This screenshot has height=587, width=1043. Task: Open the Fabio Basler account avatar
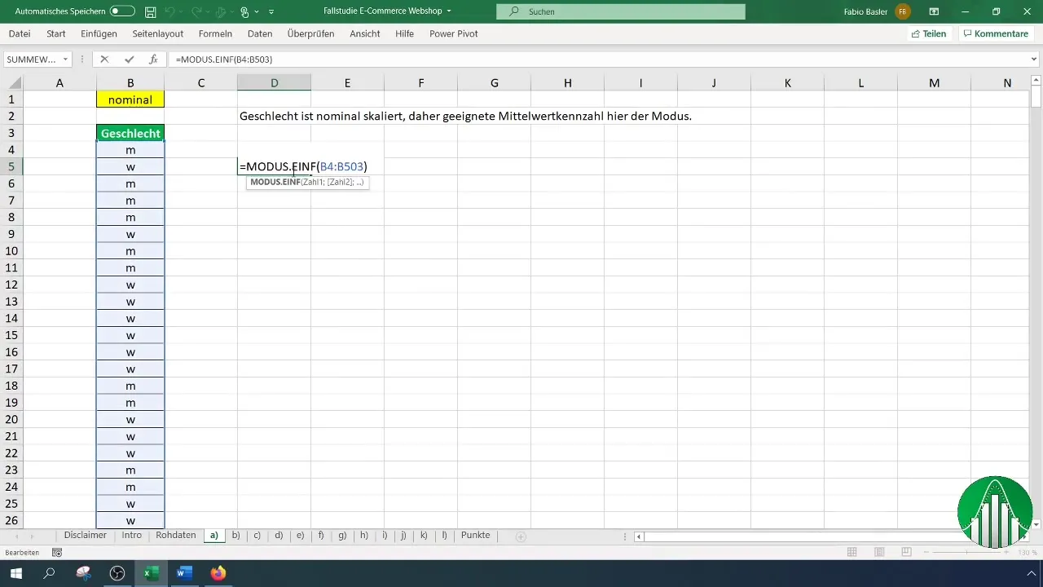click(x=902, y=11)
